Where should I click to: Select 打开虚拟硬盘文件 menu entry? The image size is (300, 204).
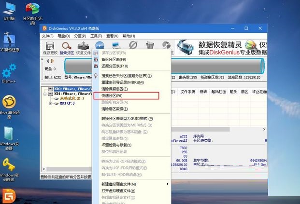[x=132, y=191]
